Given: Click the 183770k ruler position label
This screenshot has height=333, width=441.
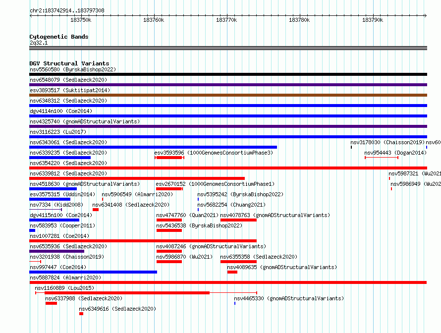Looking at the screenshot, I should tap(226, 20).
